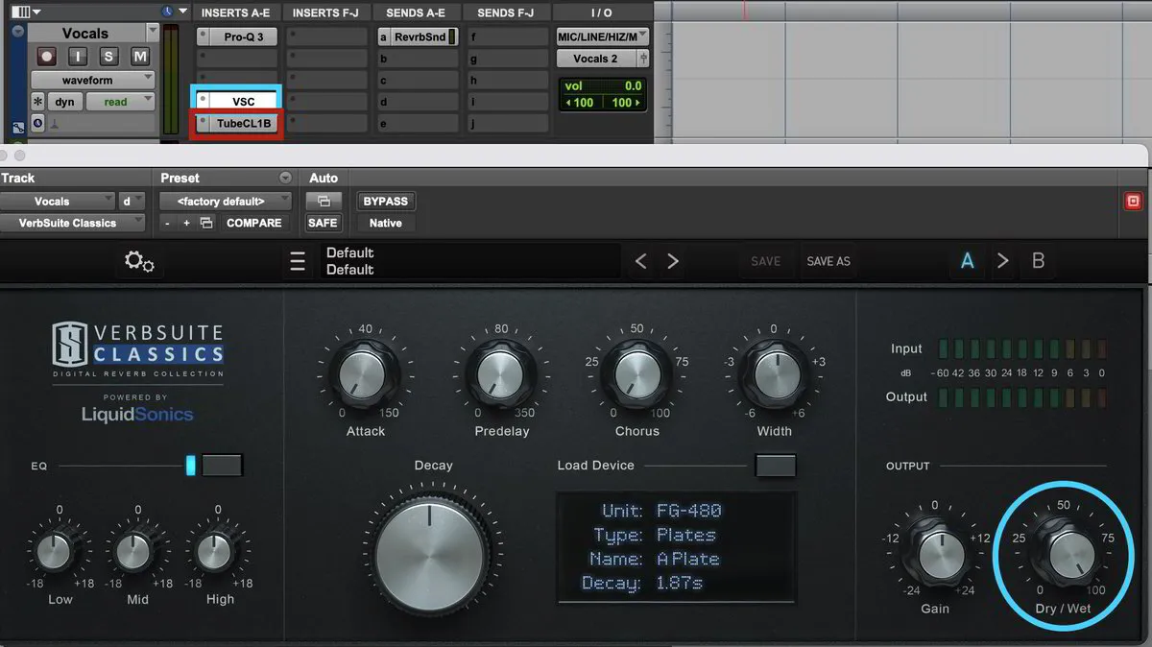Select the Input monitor icon on Vocals

[78, 56]
